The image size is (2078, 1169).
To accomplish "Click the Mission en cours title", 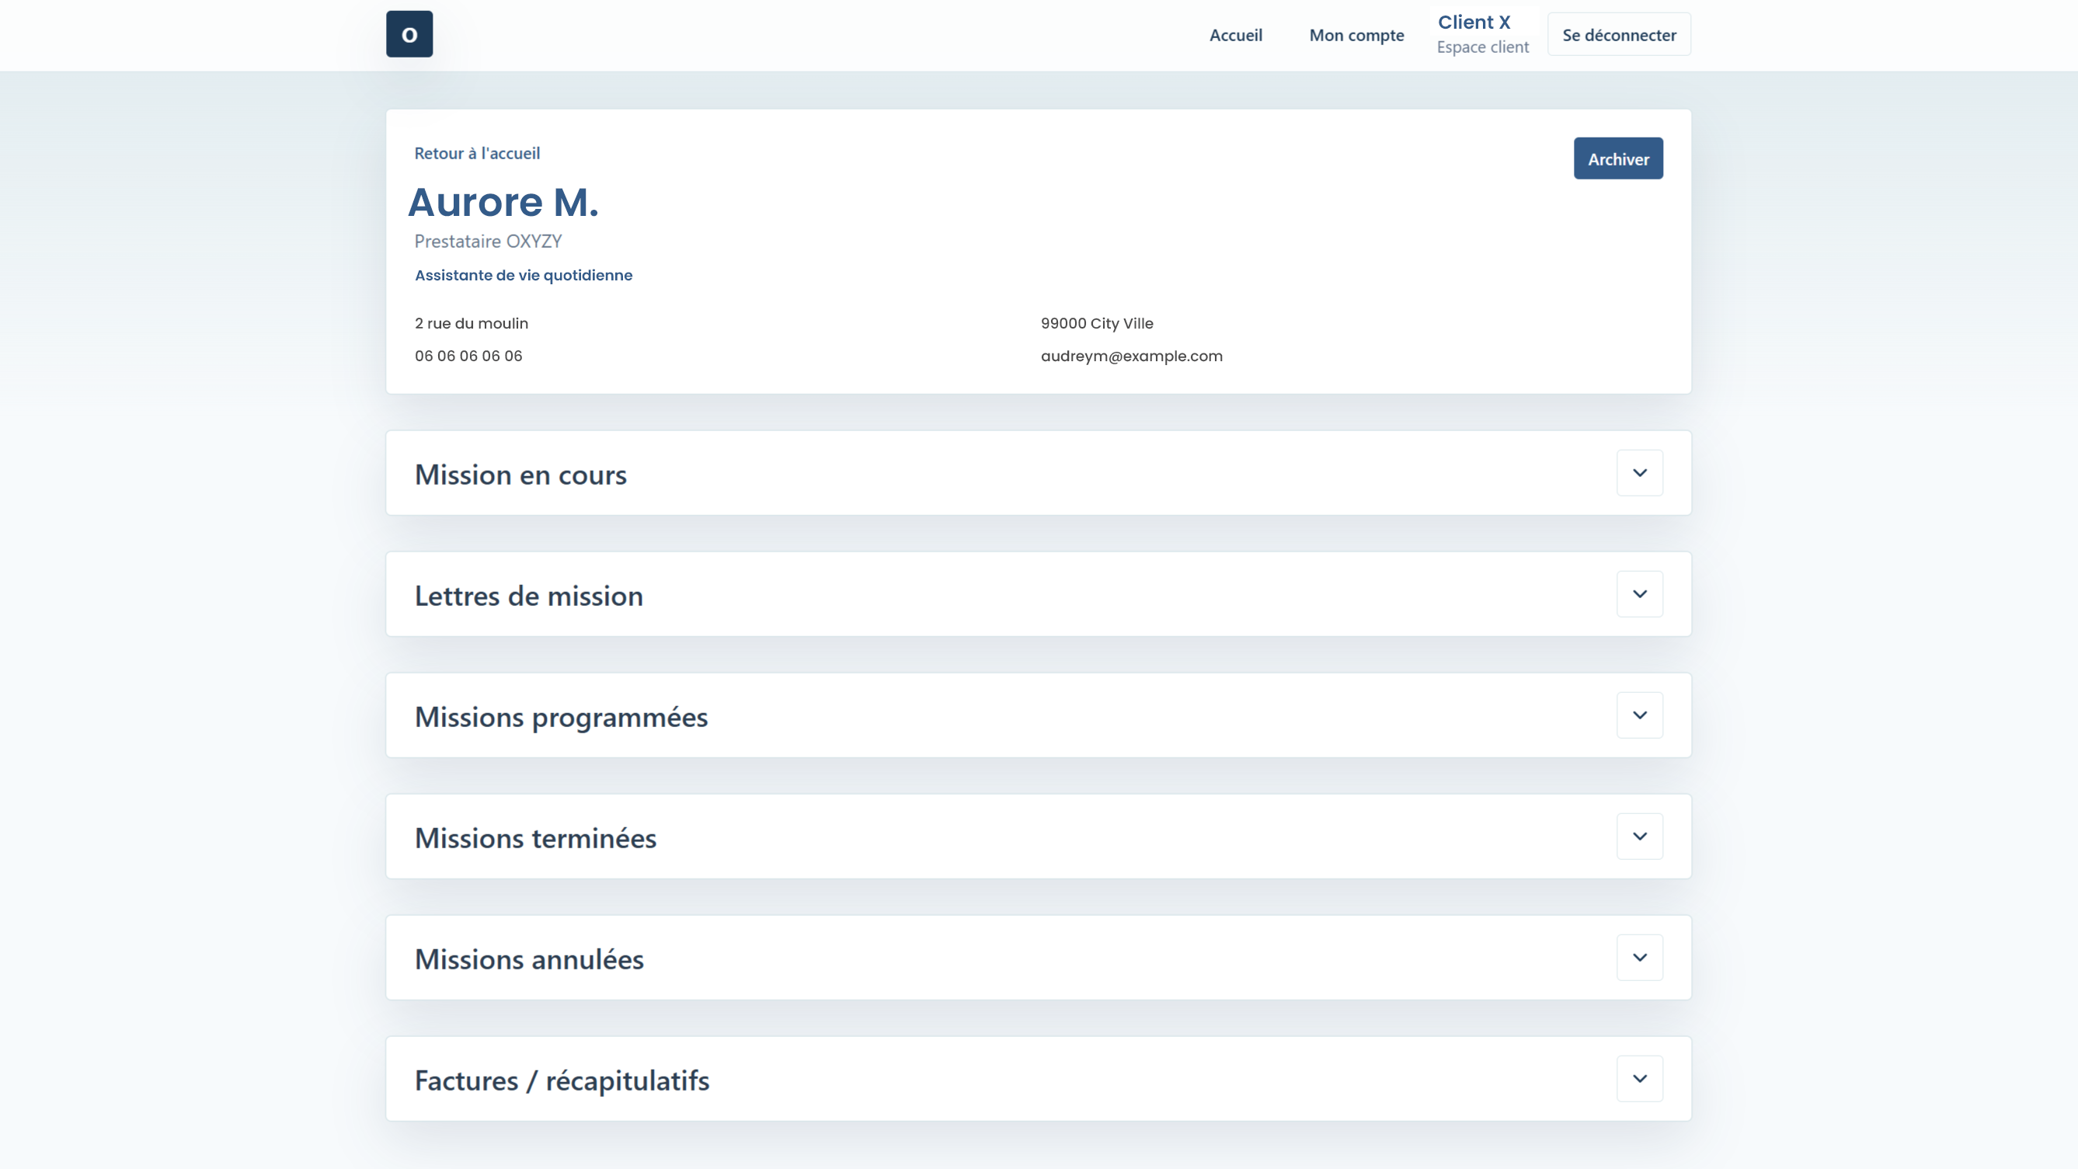I will click(520, 475).
